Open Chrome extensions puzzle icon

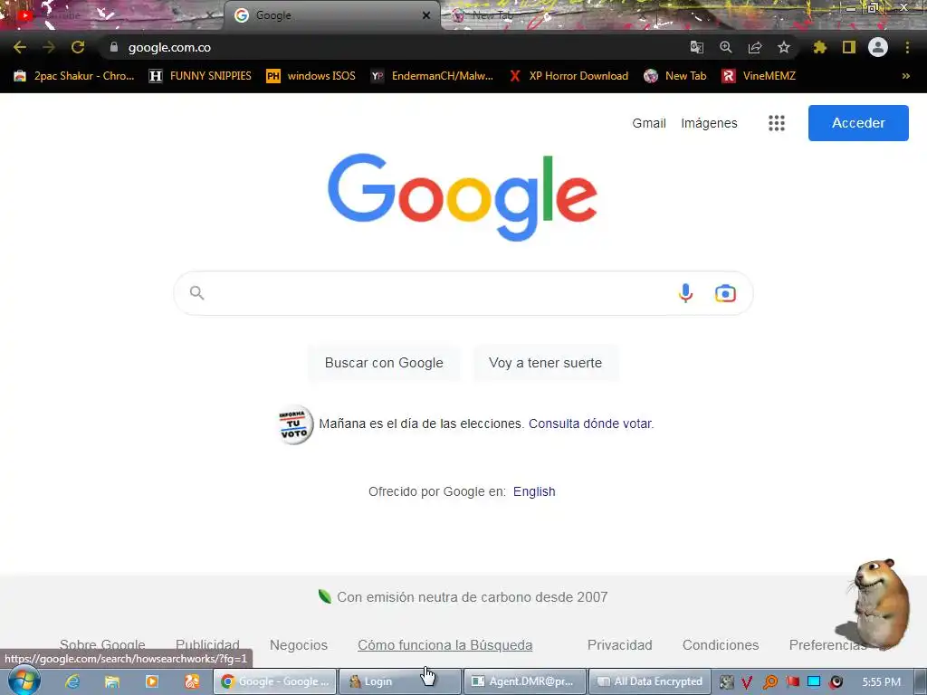coord(819,47)
